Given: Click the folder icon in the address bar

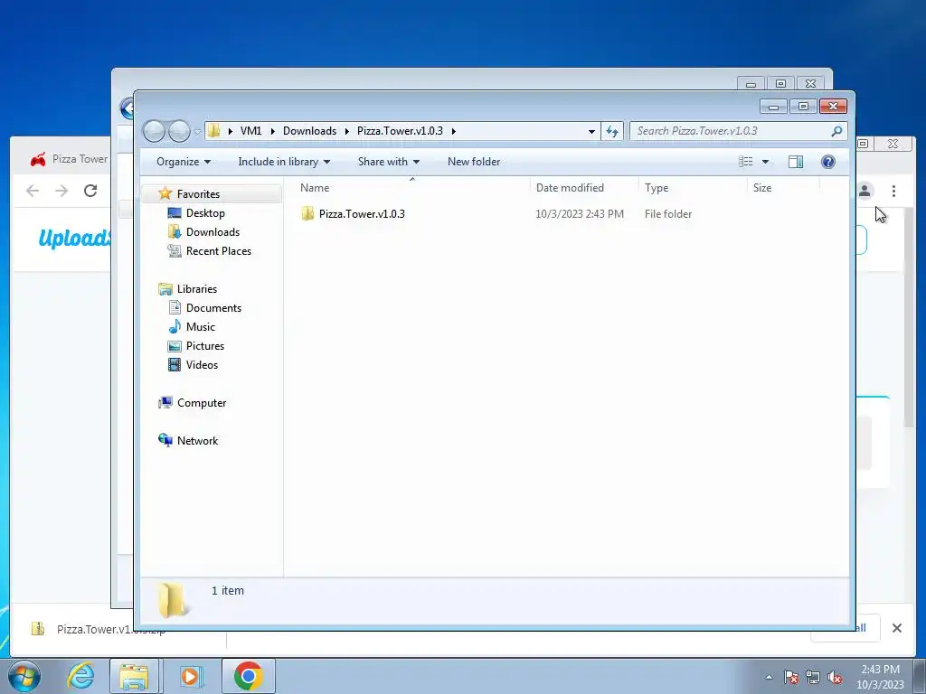Looking at the screenshot, I should (214, 131).
